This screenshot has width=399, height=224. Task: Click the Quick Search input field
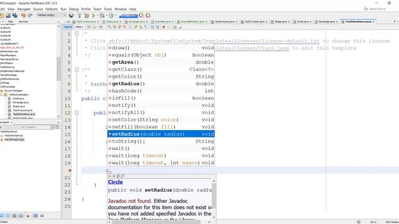378,9
